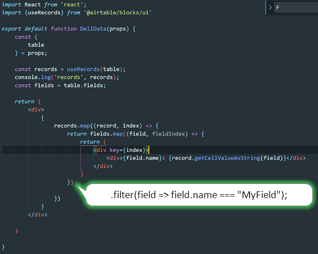
Task: Click the React identifier in first import
Action: [x=32, y=5]
